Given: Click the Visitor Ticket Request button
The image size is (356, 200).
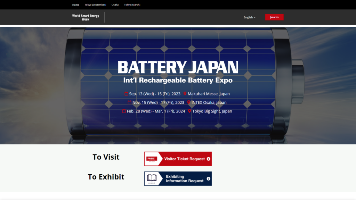Looking at the screenshot, I should [178, 159].
